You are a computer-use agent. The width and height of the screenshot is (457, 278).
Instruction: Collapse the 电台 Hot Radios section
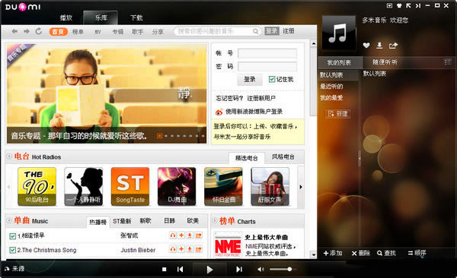[x=9, y=156]
